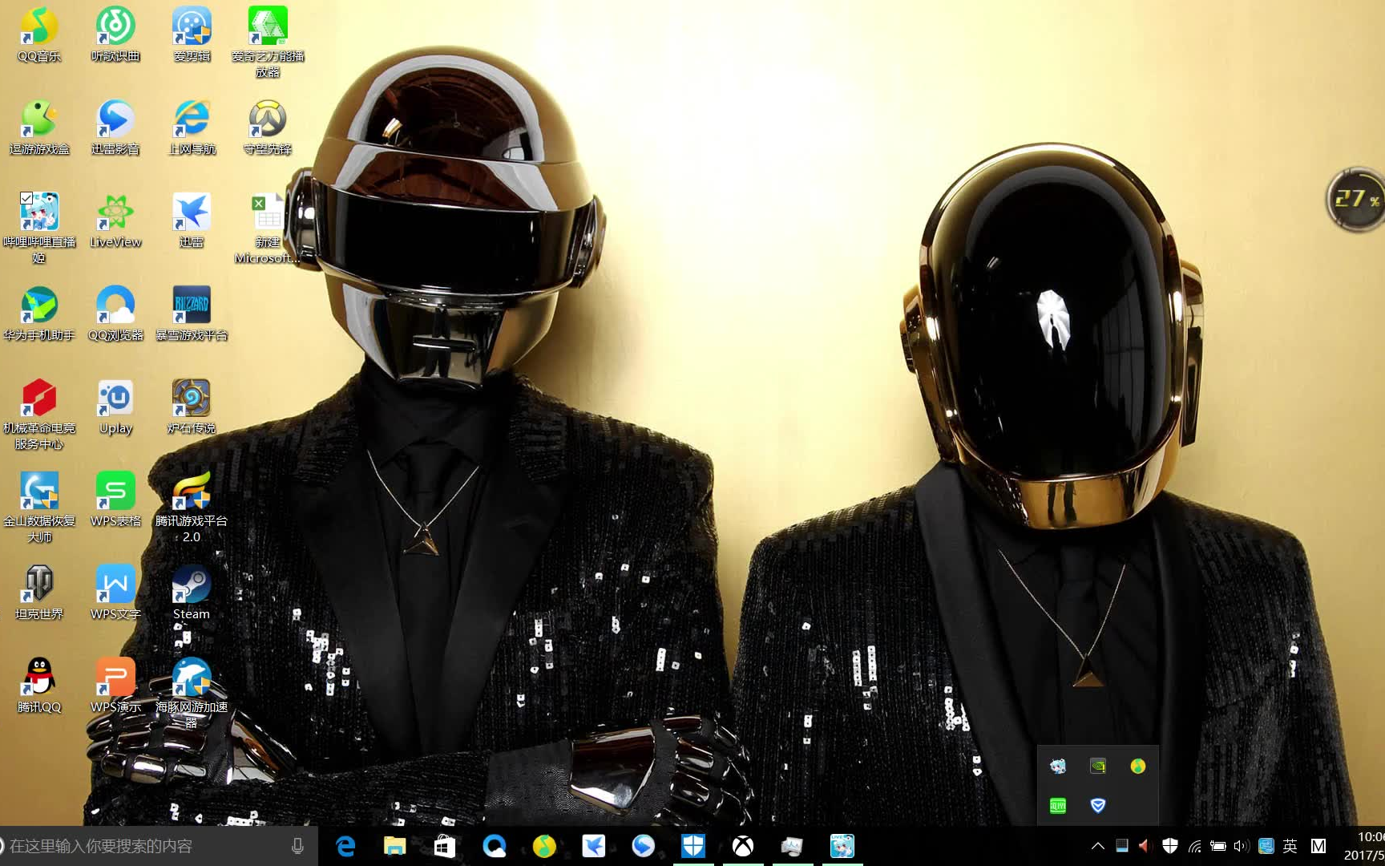Switch to the monitor chart app in taskbar

pos(793,846)
